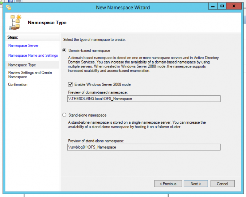Click the stand-alone namespace preview field
Screen dimensions: 246x197
[x=144, y=147]
